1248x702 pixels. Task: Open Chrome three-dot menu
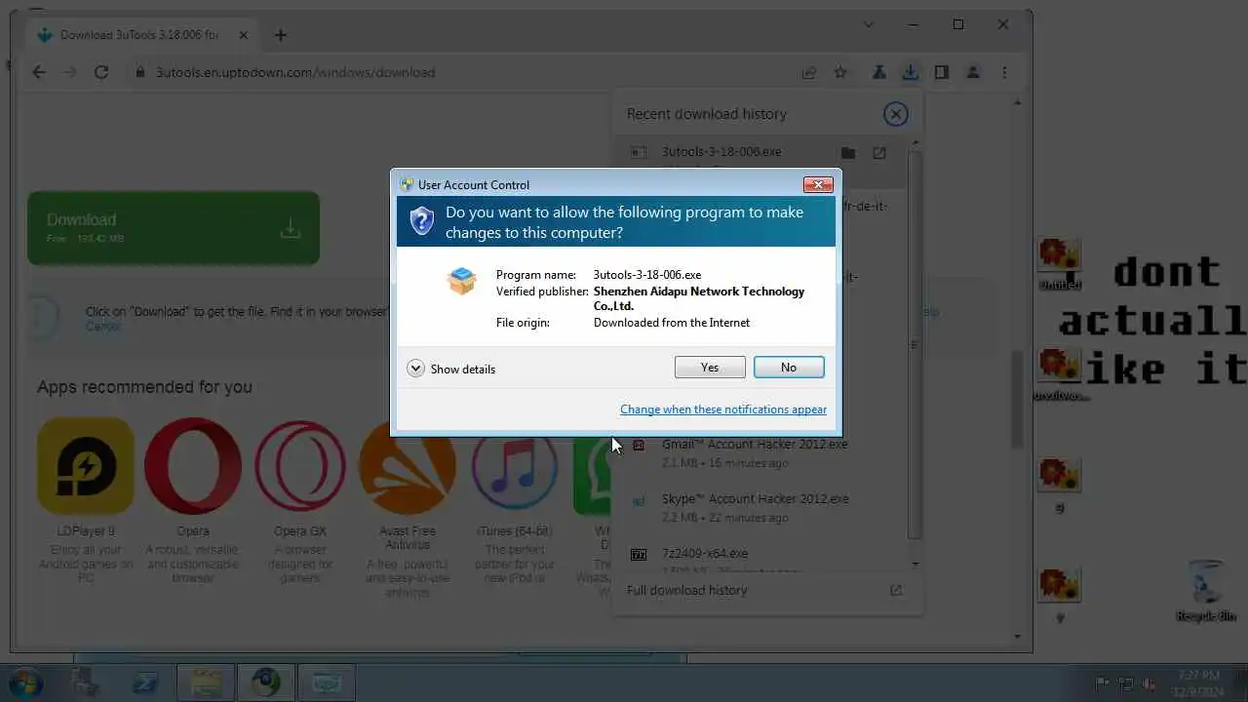[x=1004, y=72]
